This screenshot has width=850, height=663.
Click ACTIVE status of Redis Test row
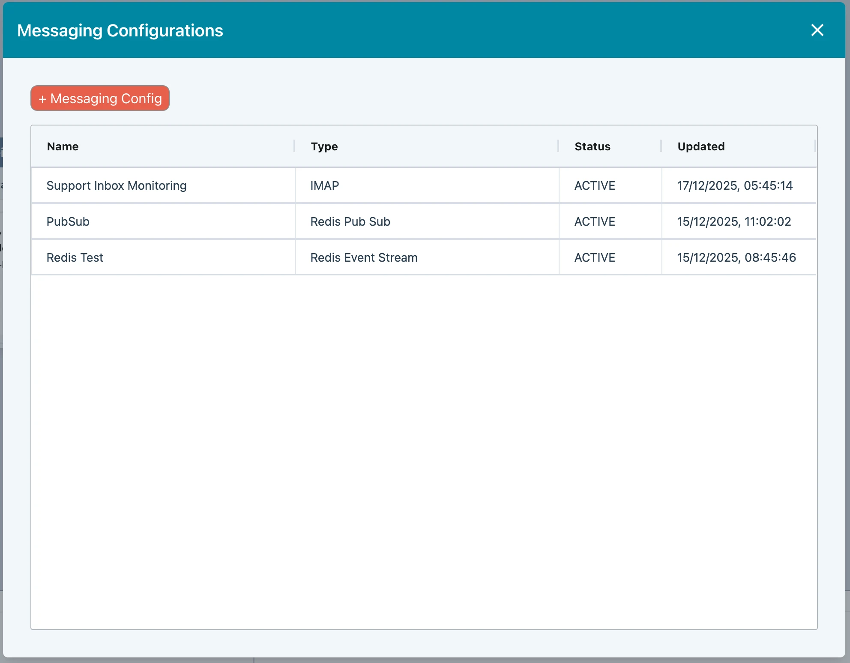pyautogui.click(x=595, y=257)
